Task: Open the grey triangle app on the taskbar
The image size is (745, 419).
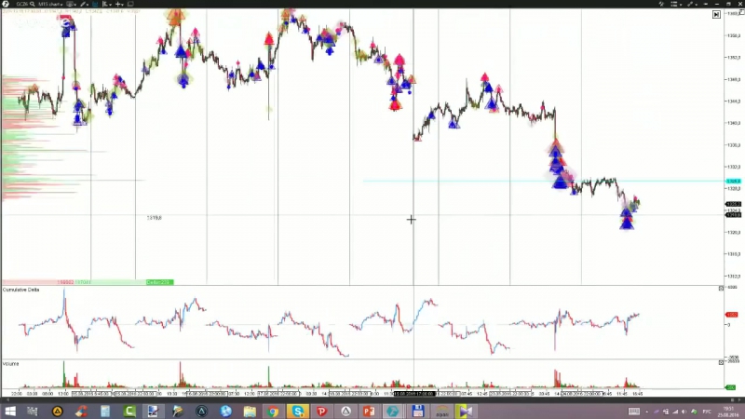Action: (x=345, y=411)
